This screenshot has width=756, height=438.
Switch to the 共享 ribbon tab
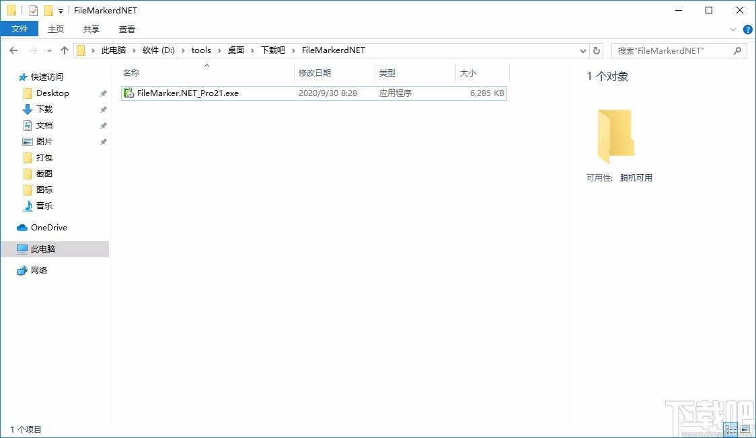click(91, 29)
